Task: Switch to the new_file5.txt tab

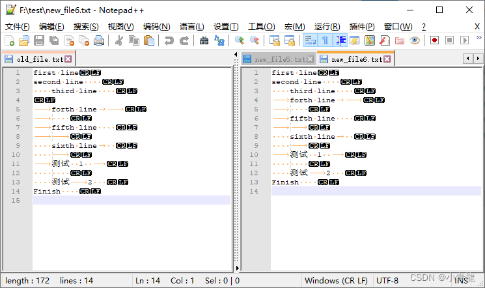Action: (278, 59)
